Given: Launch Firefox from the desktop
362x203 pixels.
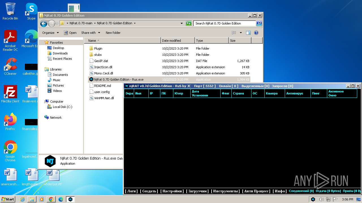Looking at the screenshot, I should click(x=10, y=122).
